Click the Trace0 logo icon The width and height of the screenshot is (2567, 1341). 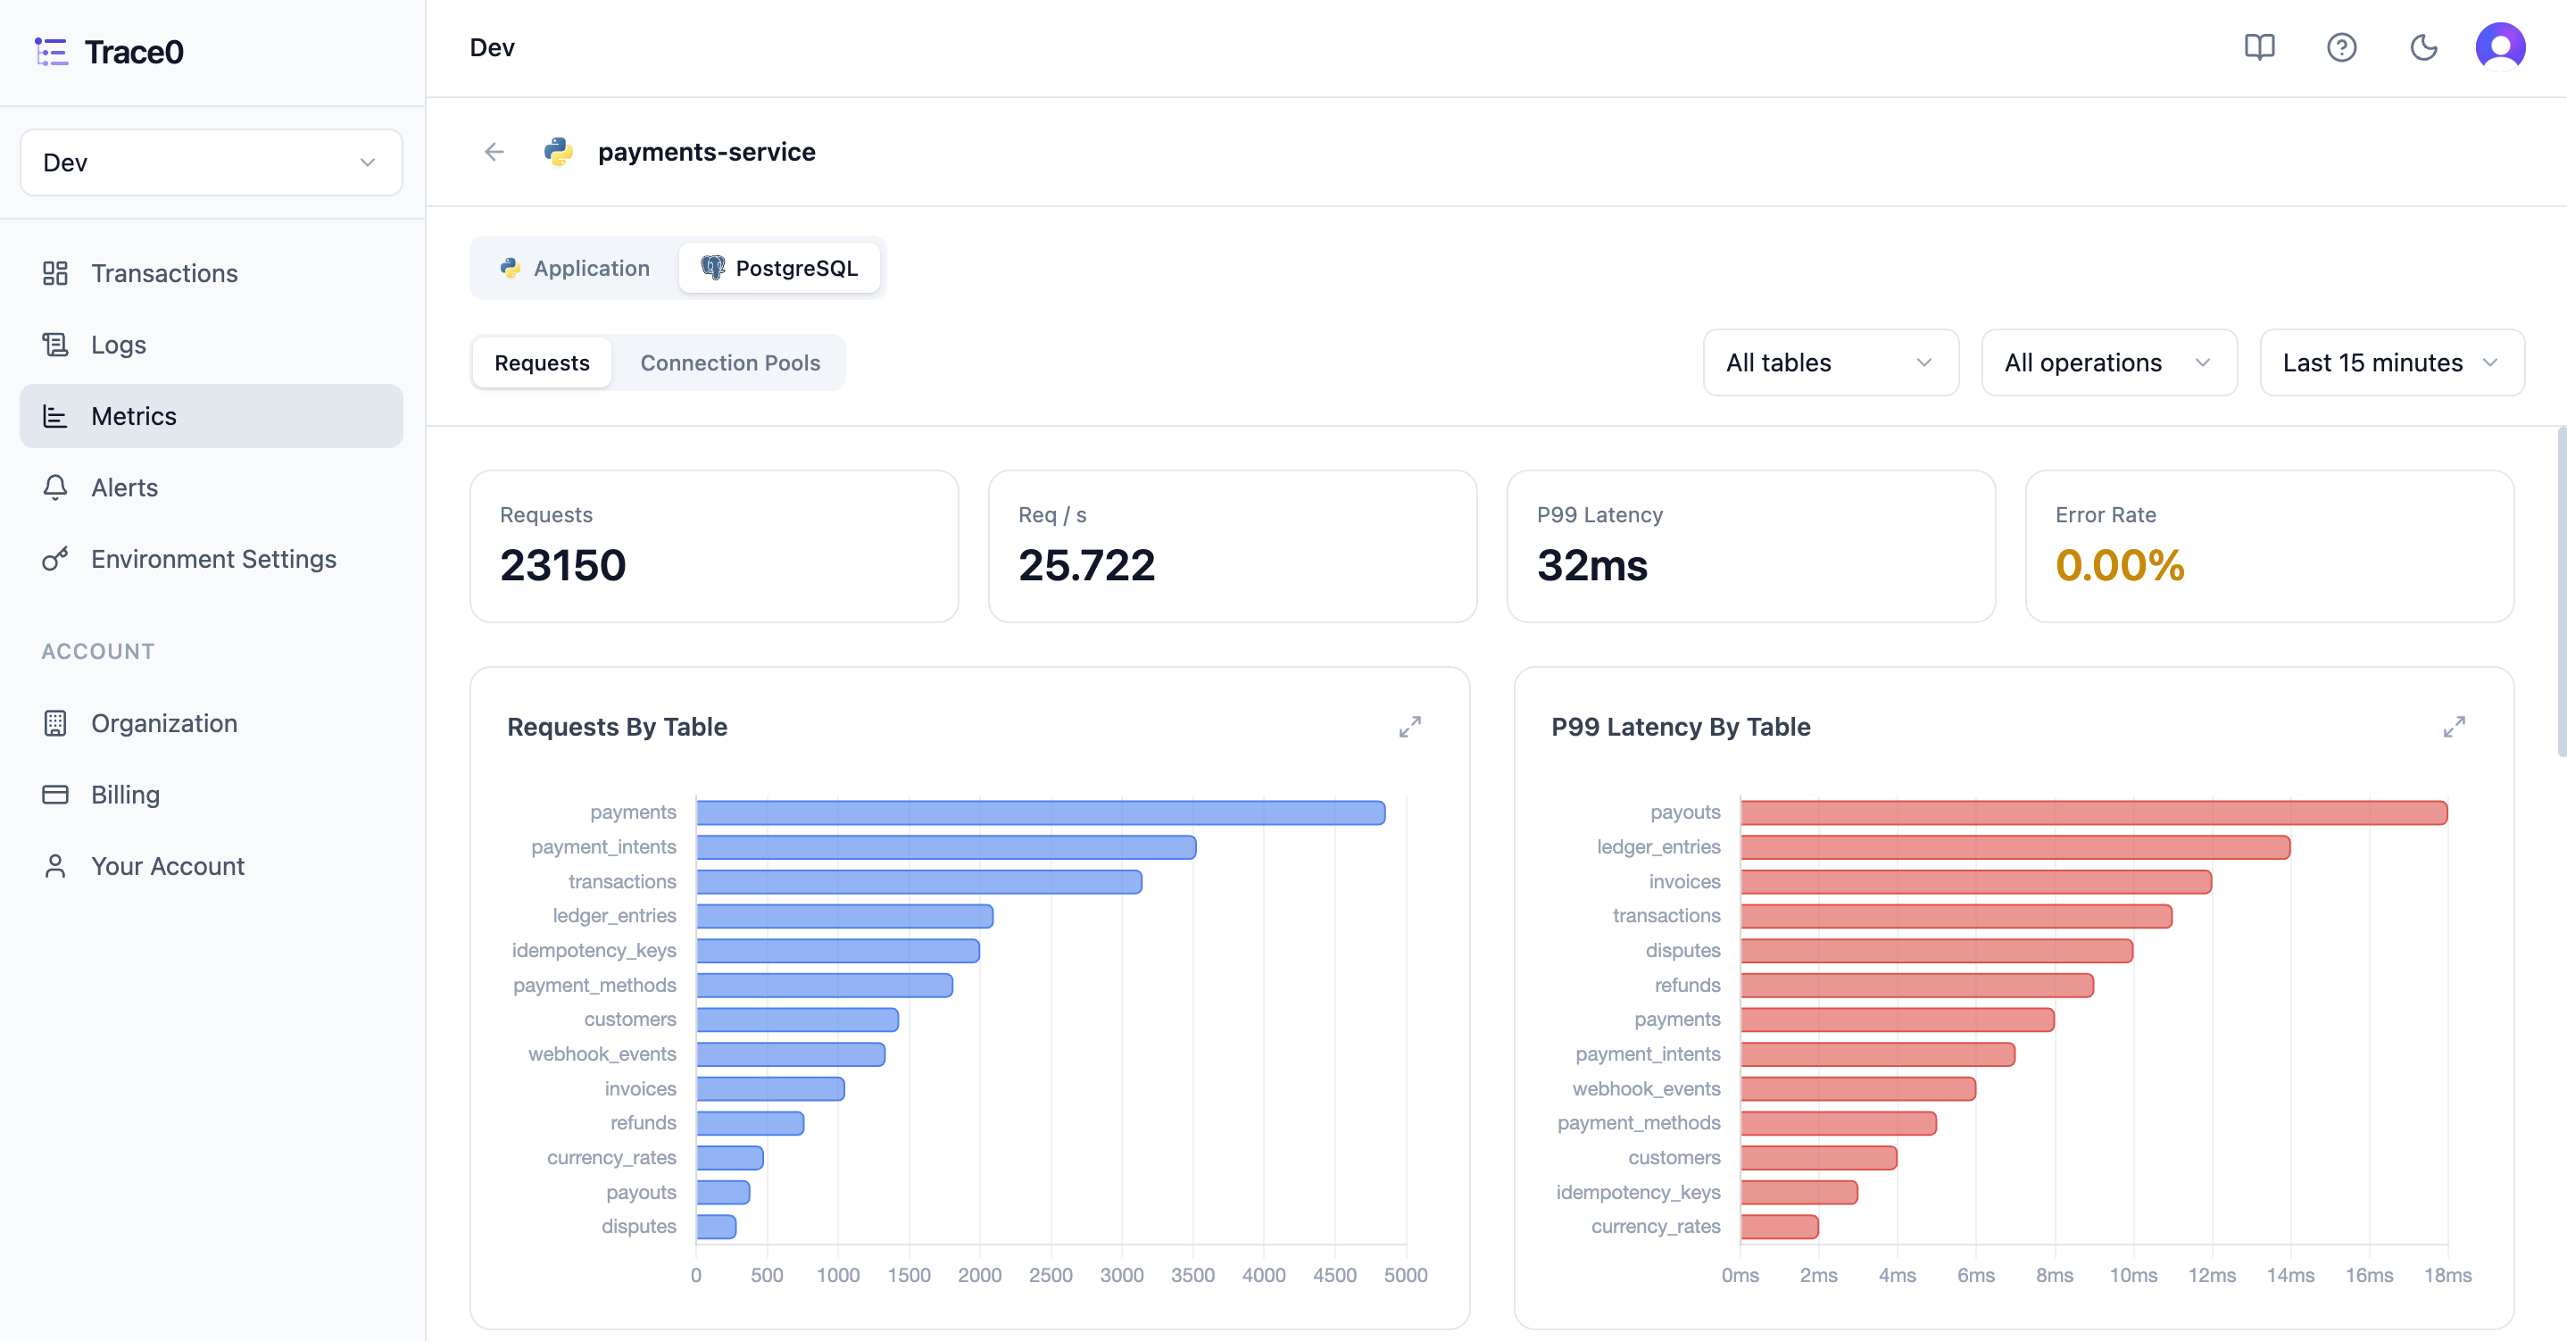point(51,52)
